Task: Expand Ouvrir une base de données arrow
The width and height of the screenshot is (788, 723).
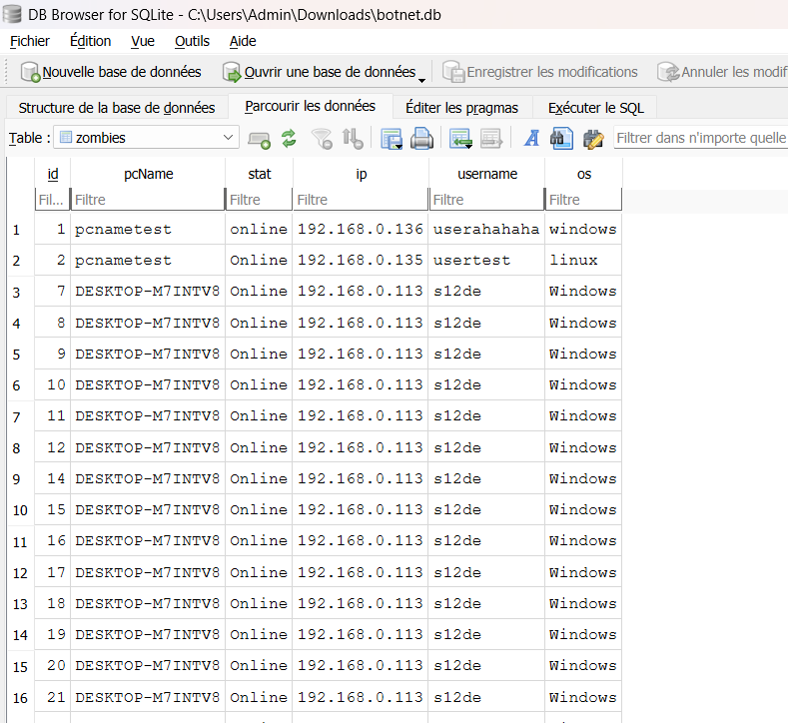Action: pyautogui.click(x=421, y=80)
